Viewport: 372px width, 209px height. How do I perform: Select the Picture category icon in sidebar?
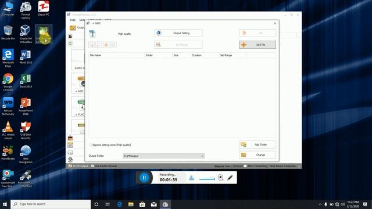point(70,138)
